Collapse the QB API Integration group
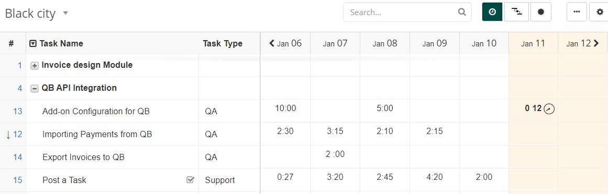This screenshot has width=608, height=194. pos(35,89)
